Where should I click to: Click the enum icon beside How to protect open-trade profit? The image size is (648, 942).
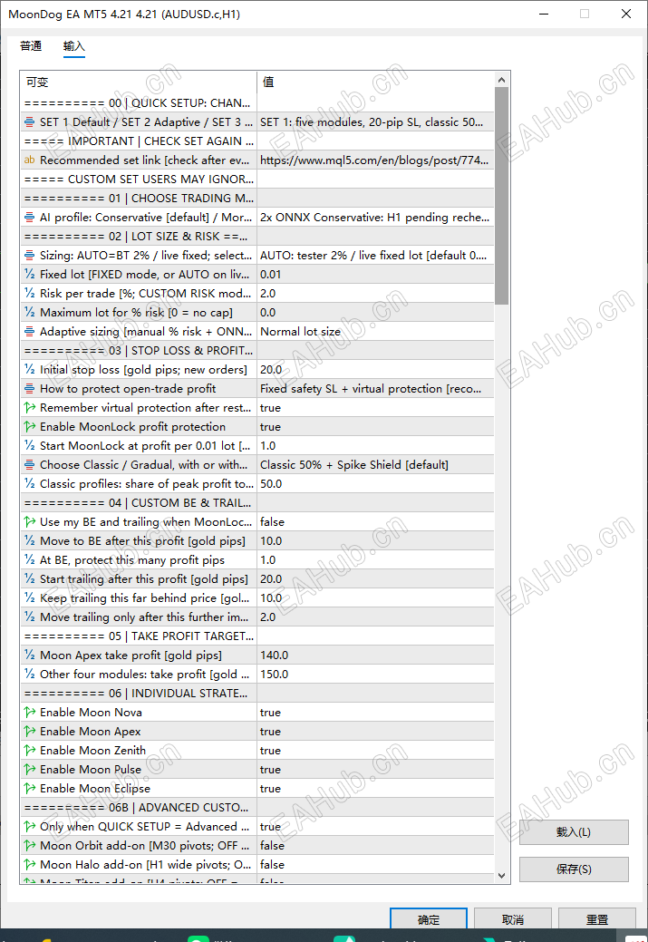point(29,388)
